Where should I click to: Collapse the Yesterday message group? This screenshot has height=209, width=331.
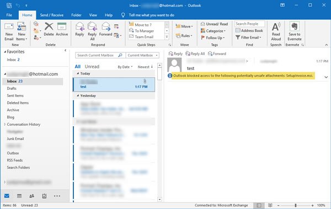coord(78,95)
